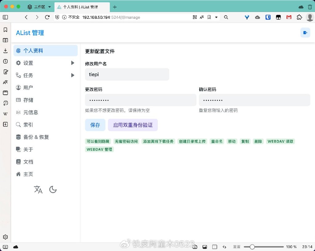This screenshot has width=315, height=251.
Task: Open the Wikipedia web panel
Action: (x=6, y=114)
